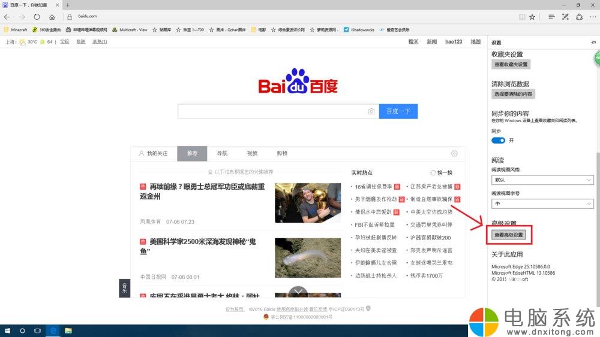Open the 360安全路由 bookmark

[46, 30]
